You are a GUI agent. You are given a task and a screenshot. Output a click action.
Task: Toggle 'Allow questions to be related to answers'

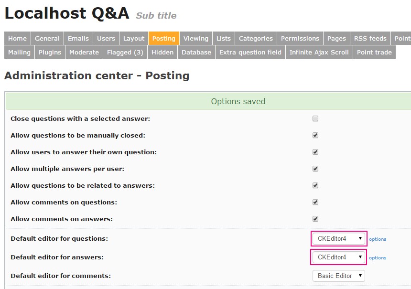(x=315, y=185)
